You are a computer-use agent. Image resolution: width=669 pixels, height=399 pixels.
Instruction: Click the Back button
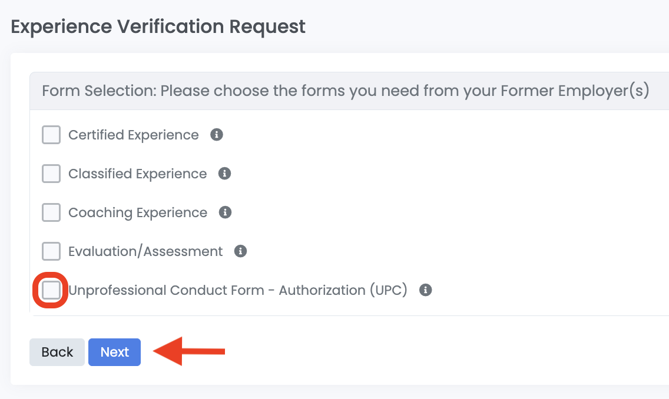(x=57, y=352)
